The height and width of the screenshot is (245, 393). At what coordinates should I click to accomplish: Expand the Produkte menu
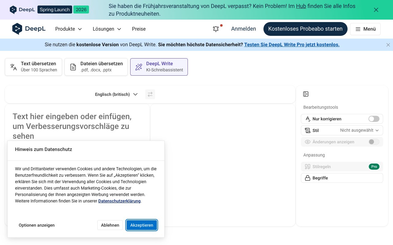[x=68, y=29]
